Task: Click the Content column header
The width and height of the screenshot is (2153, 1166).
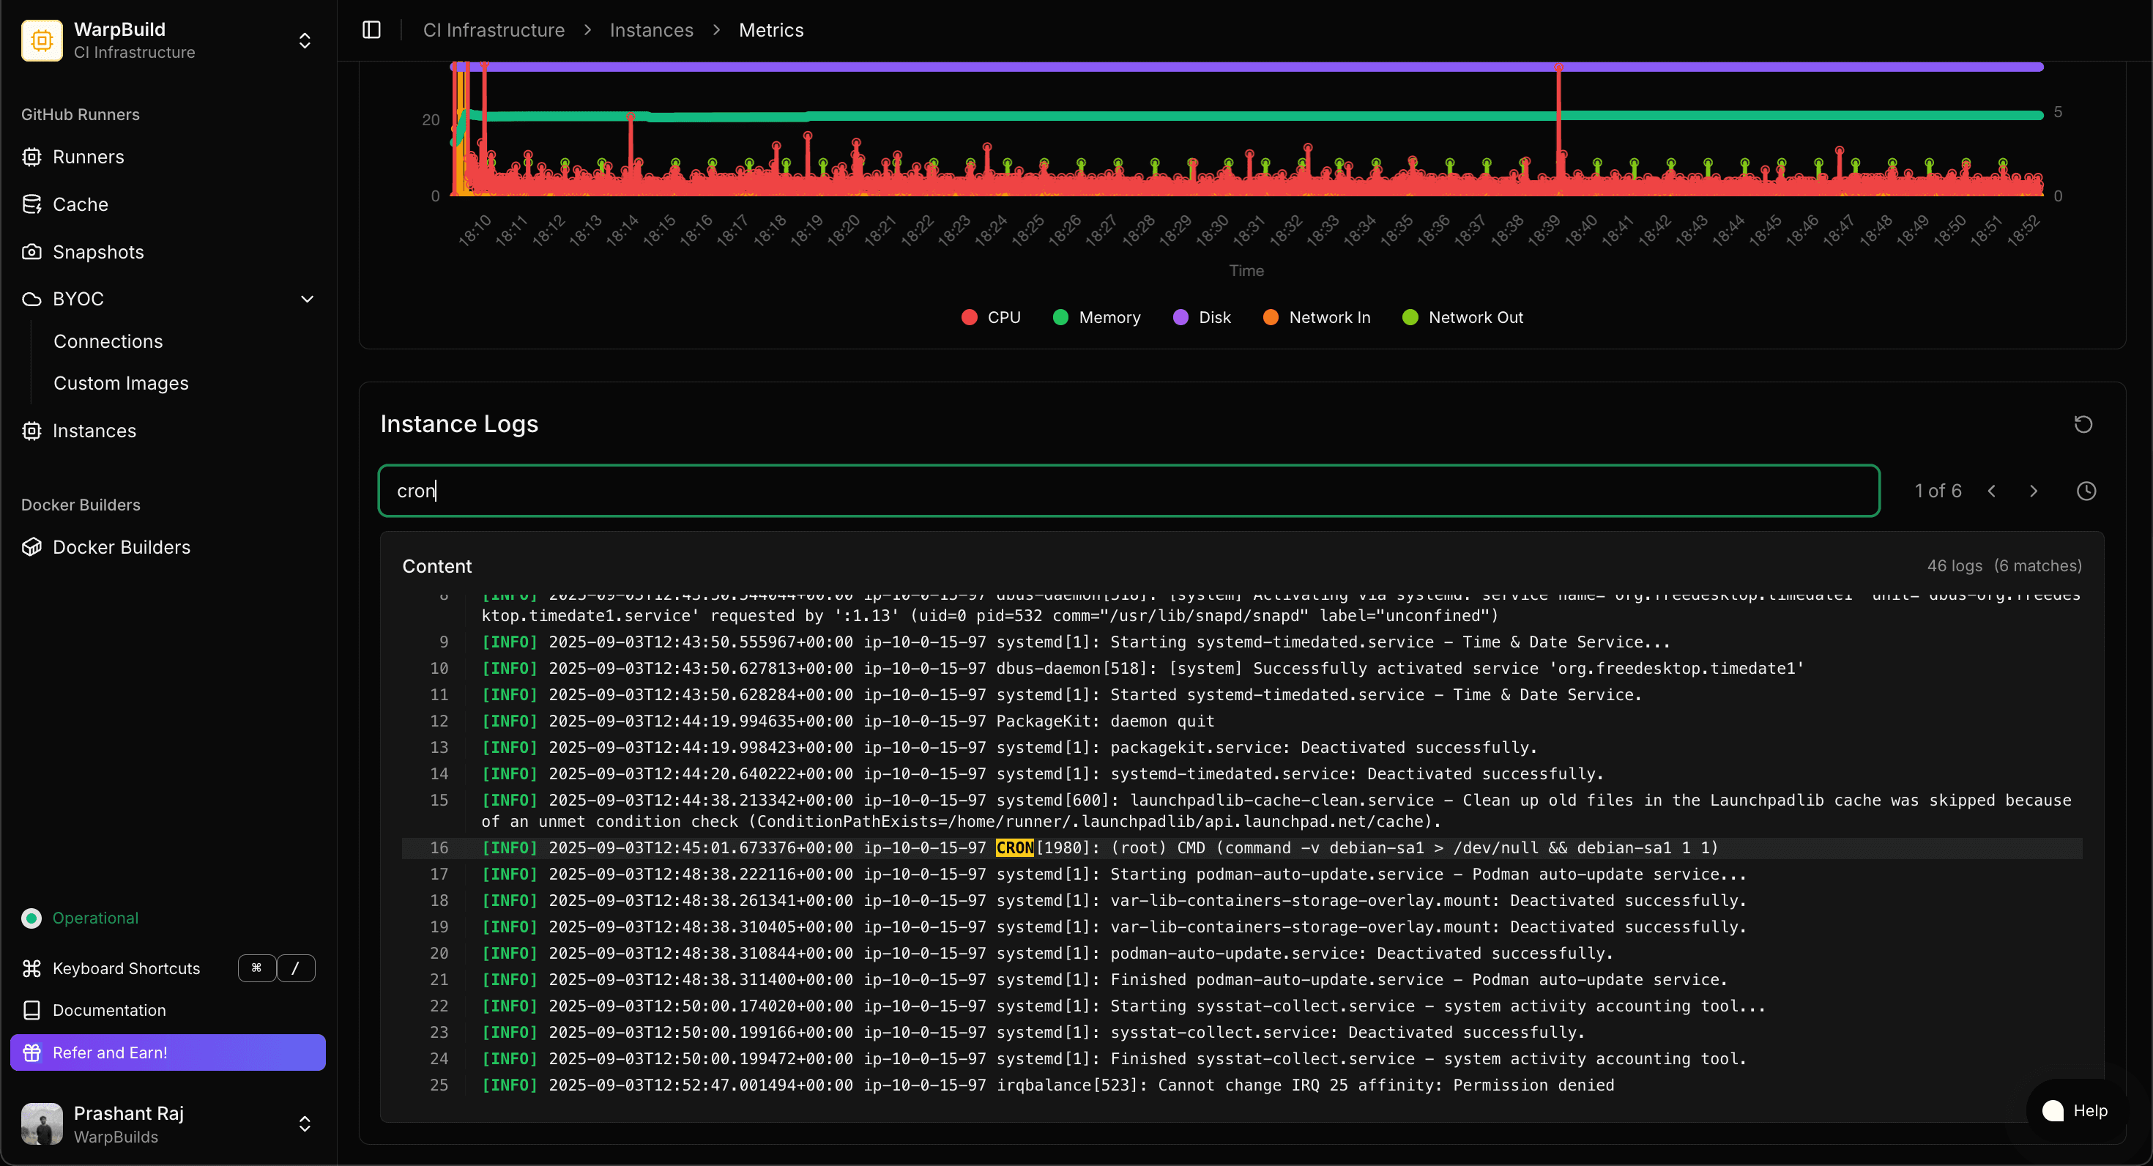Action: click(437, 566)
